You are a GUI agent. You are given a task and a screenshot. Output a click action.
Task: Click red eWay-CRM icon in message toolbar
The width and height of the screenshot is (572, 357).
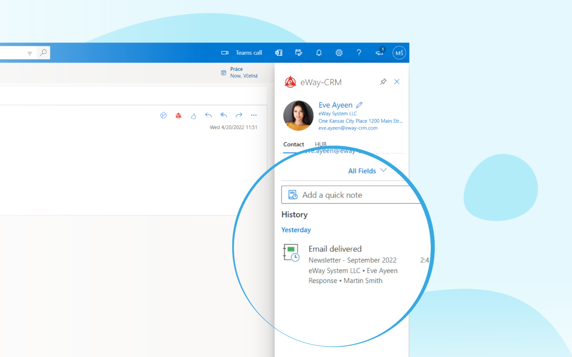(x=178, y=116)
